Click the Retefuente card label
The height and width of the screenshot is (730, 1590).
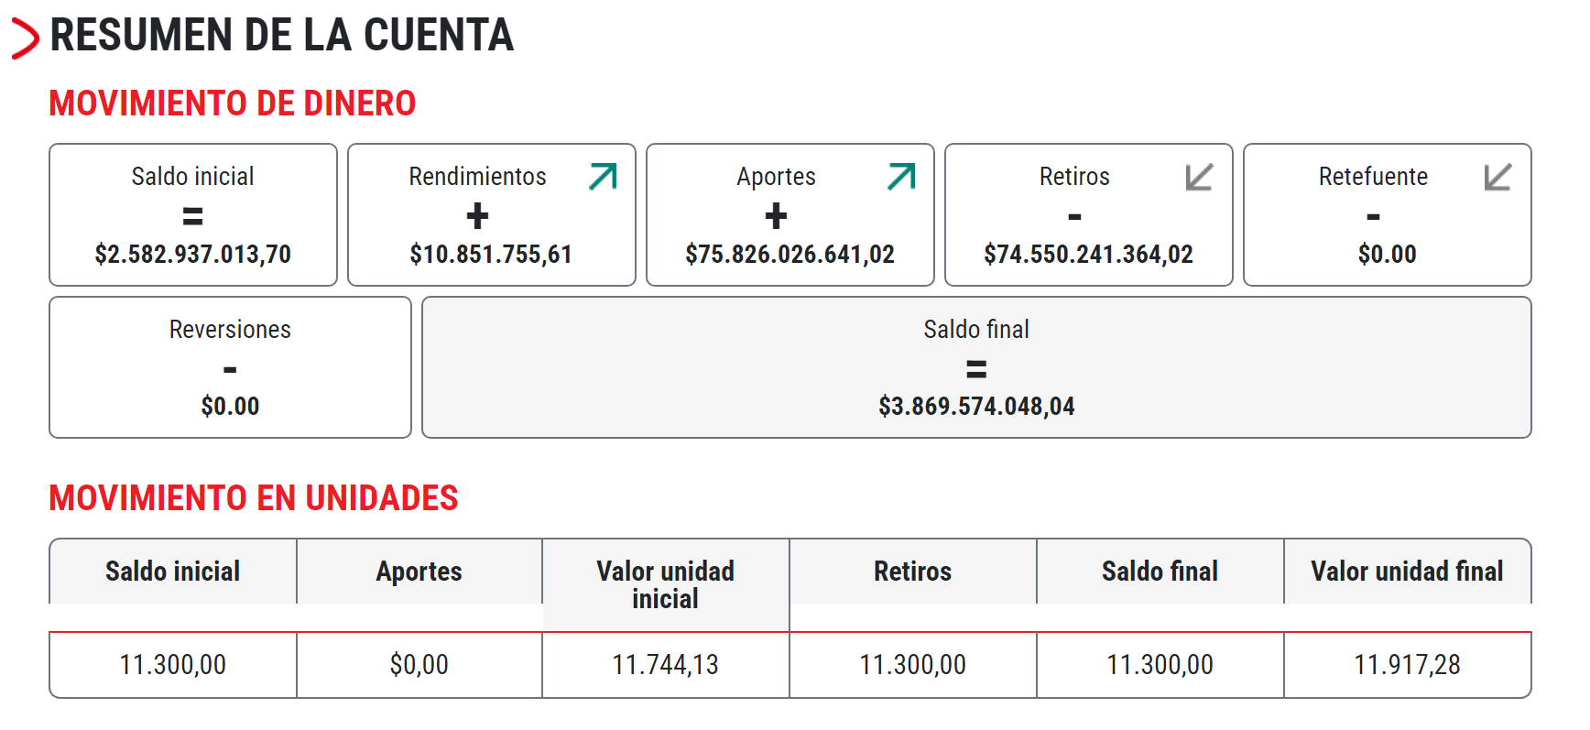click(1373, 176)
